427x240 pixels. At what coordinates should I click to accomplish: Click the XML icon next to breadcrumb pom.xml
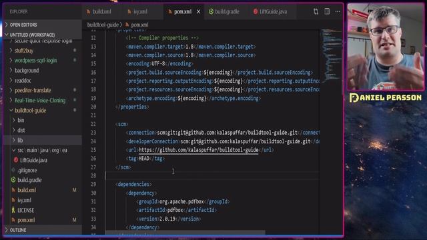click(127, 25)
